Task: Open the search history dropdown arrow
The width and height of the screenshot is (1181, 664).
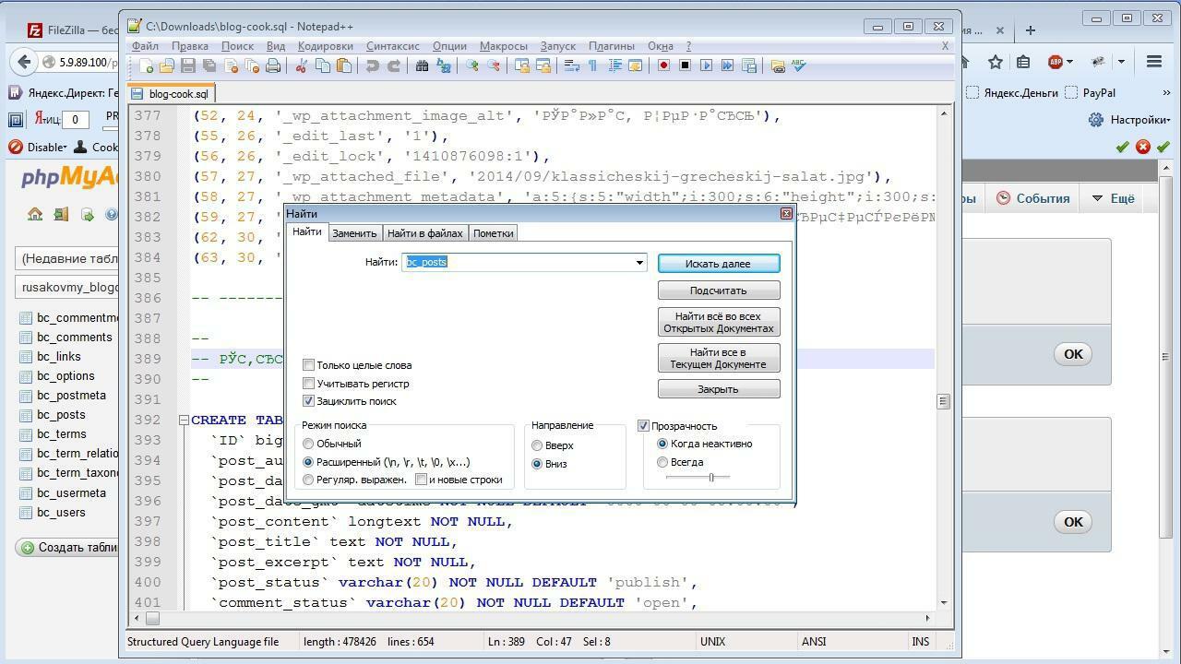Action: click(x=639, y=263)
